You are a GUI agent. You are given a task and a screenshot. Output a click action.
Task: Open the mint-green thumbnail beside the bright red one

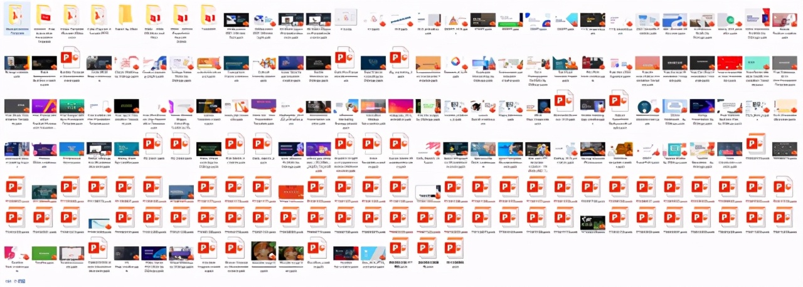pos(757,63)
